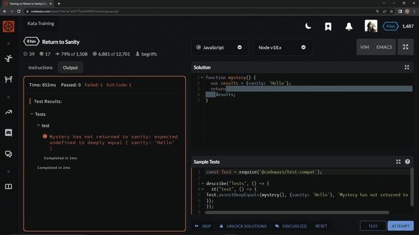The width and height of the screenshot is (419, 235).
Task: Click the browser address bar URL
Action: tap(75, 12)
